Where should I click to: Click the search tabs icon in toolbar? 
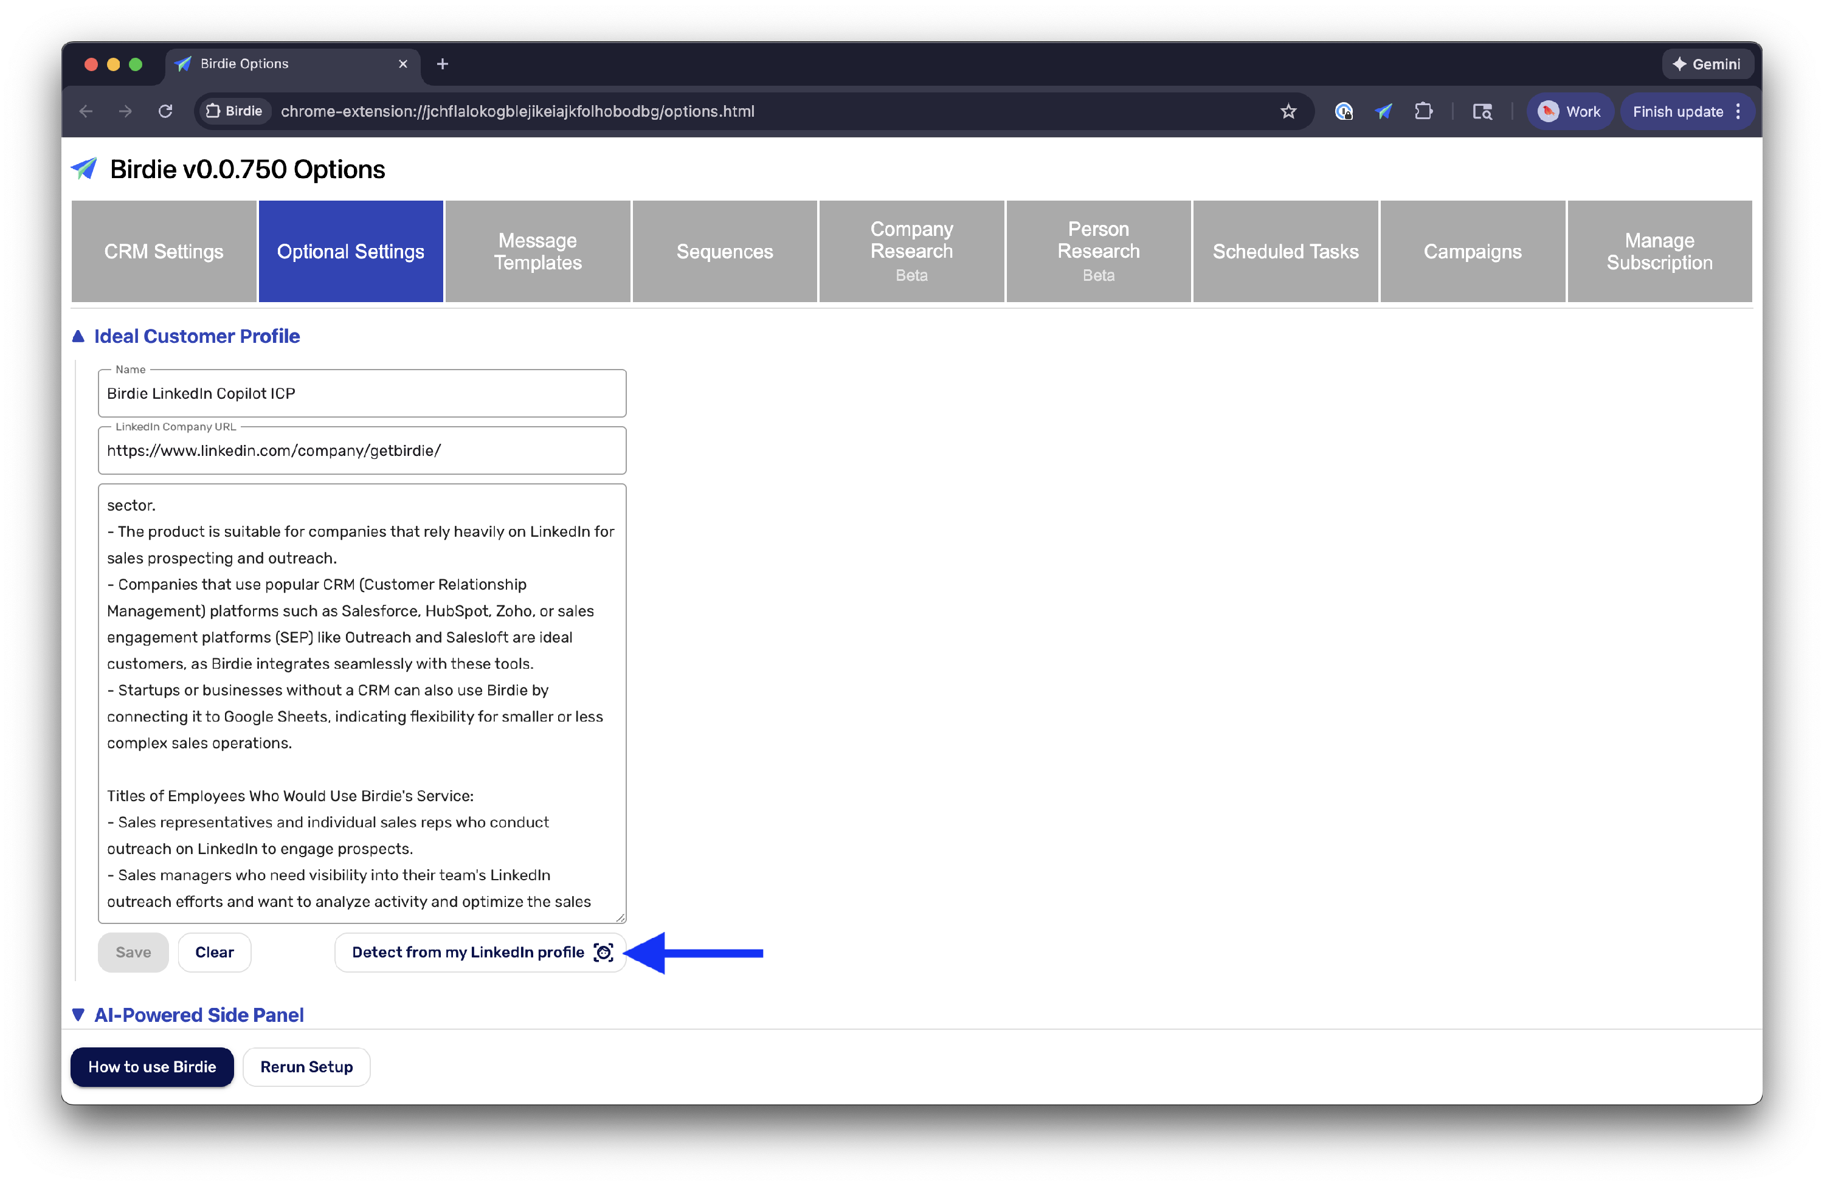pos(1482,112)
